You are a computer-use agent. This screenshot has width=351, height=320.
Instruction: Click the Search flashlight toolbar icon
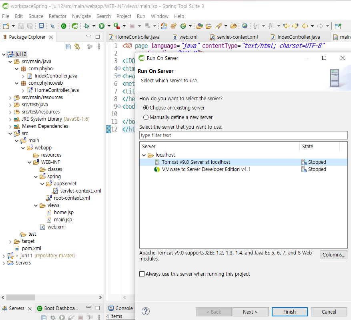pos(219,26)
